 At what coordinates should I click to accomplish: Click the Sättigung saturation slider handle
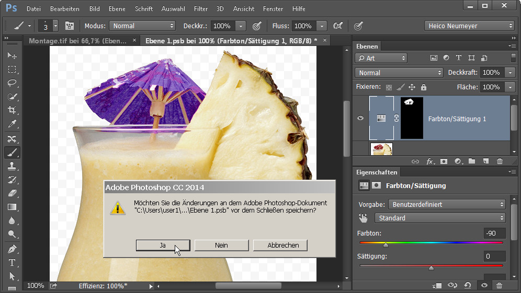[x=431, y=268]
